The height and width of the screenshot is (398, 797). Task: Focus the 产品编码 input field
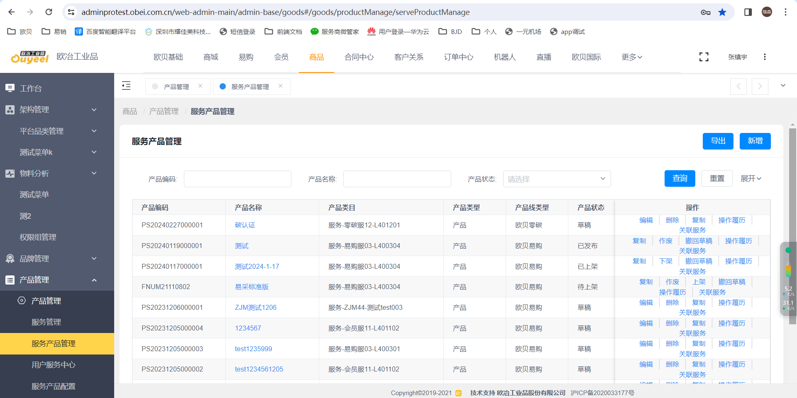coord(237,179)
